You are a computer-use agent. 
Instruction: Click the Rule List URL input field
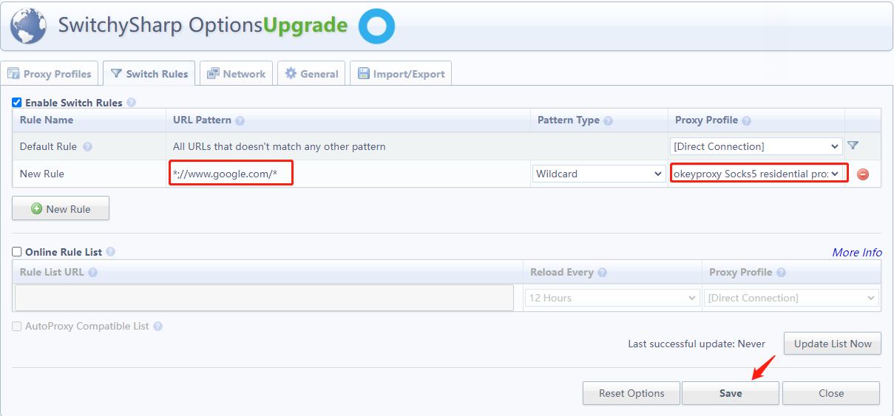pyautogui.click(x=264, y=297)
